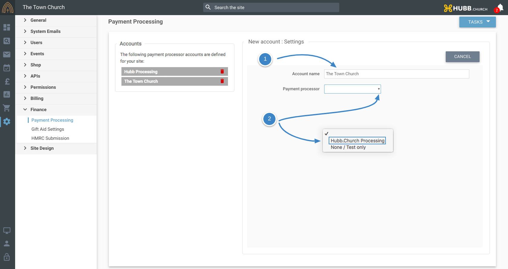The width and height of the screenshot is (508, 269).
Task: Expand the General section
Action: click(56, 20)
